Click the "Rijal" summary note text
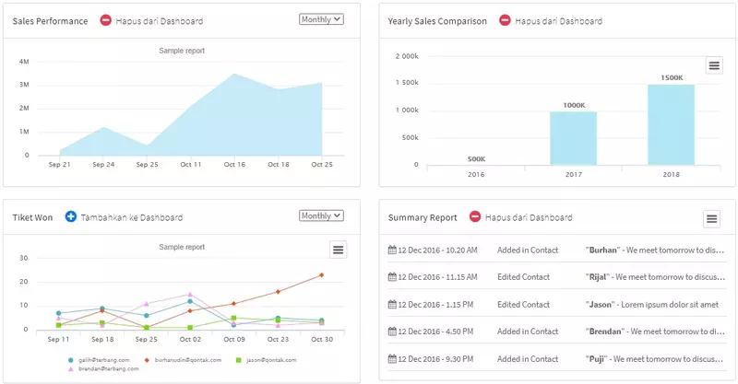Screen dimensions: 738x384 pos(655,277)
